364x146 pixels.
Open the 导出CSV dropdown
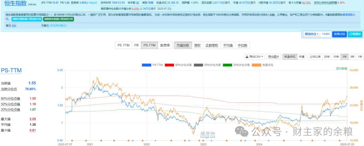pos(254,57)
